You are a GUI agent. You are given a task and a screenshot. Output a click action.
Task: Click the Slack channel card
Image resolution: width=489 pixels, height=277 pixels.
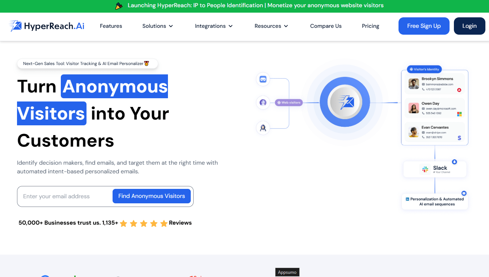click(x=435, y=169)
